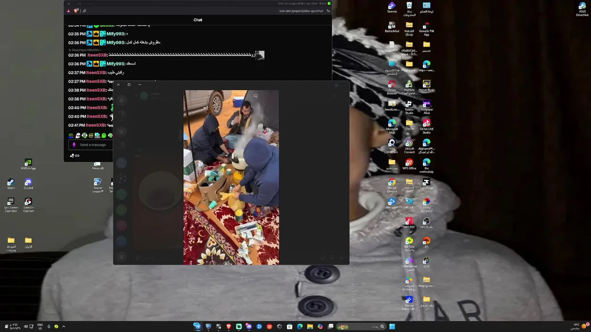
Task: Show hidden system tray icons
Action: [63, 326]
